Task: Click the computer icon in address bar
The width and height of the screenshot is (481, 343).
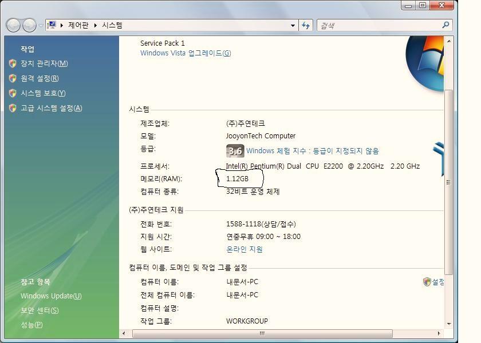Action: coord(52,25)
